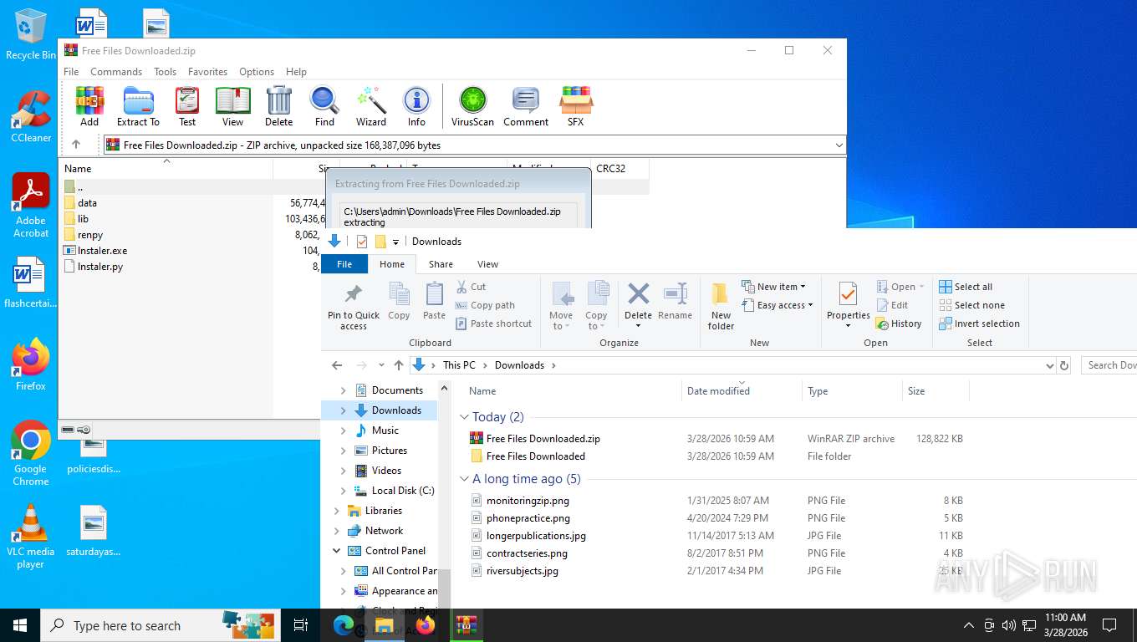Go up one folder in WinRAR
The height and width of the screenshot is (642, 1137).
click(x=76, y=145)
